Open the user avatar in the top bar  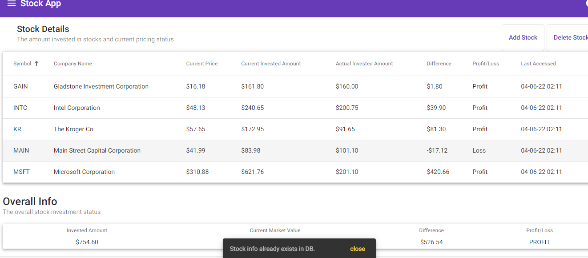(586, 3)
